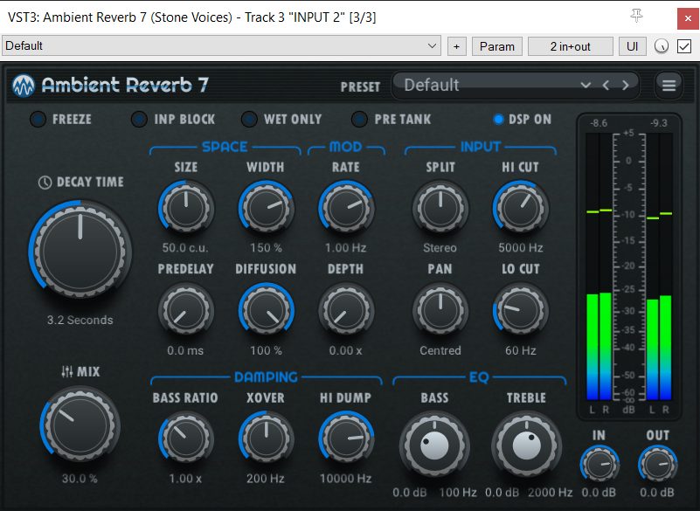Click the 150 % width value
Viewport: 700px width, 511px height.
pos(266,248)
